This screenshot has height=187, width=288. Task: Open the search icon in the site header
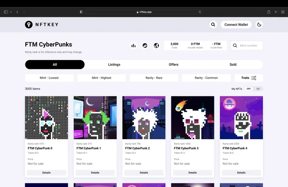pos(213,25)
